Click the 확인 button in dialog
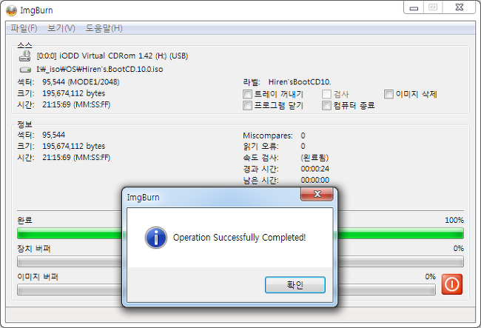481x328 pixels. click(x=295, y=285)
